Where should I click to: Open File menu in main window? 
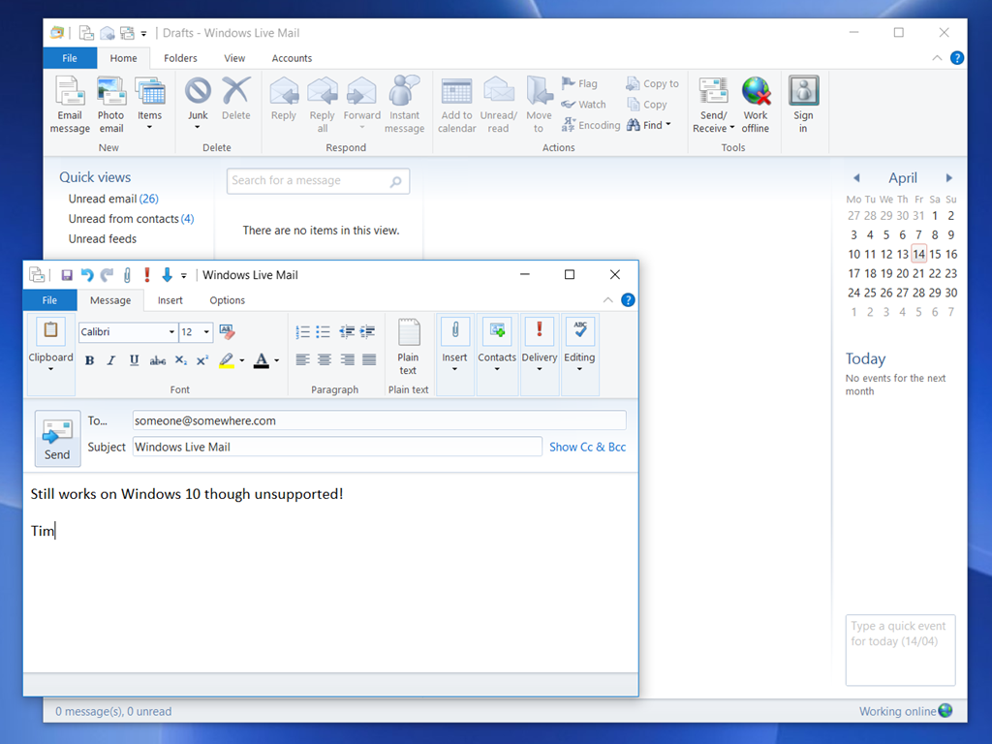70,58
